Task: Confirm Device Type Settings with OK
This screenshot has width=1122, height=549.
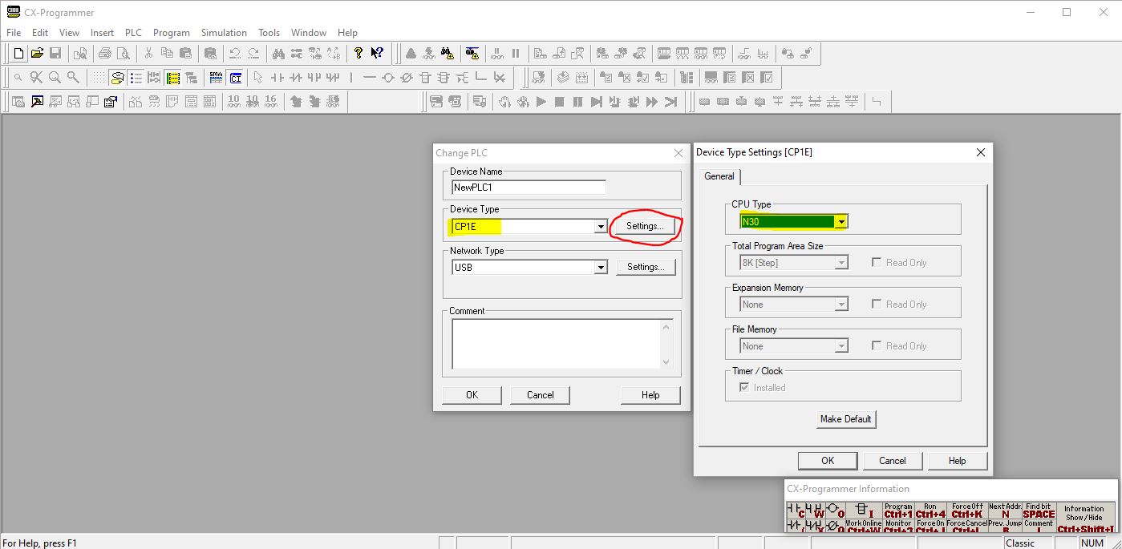Action: coord(828,461)
